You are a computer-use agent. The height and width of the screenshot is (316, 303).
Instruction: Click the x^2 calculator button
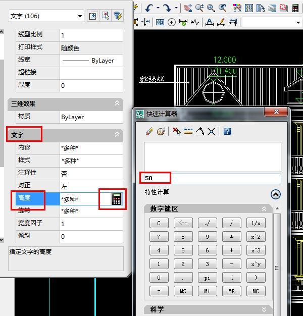pyautogui.click(x=256, y=237)
